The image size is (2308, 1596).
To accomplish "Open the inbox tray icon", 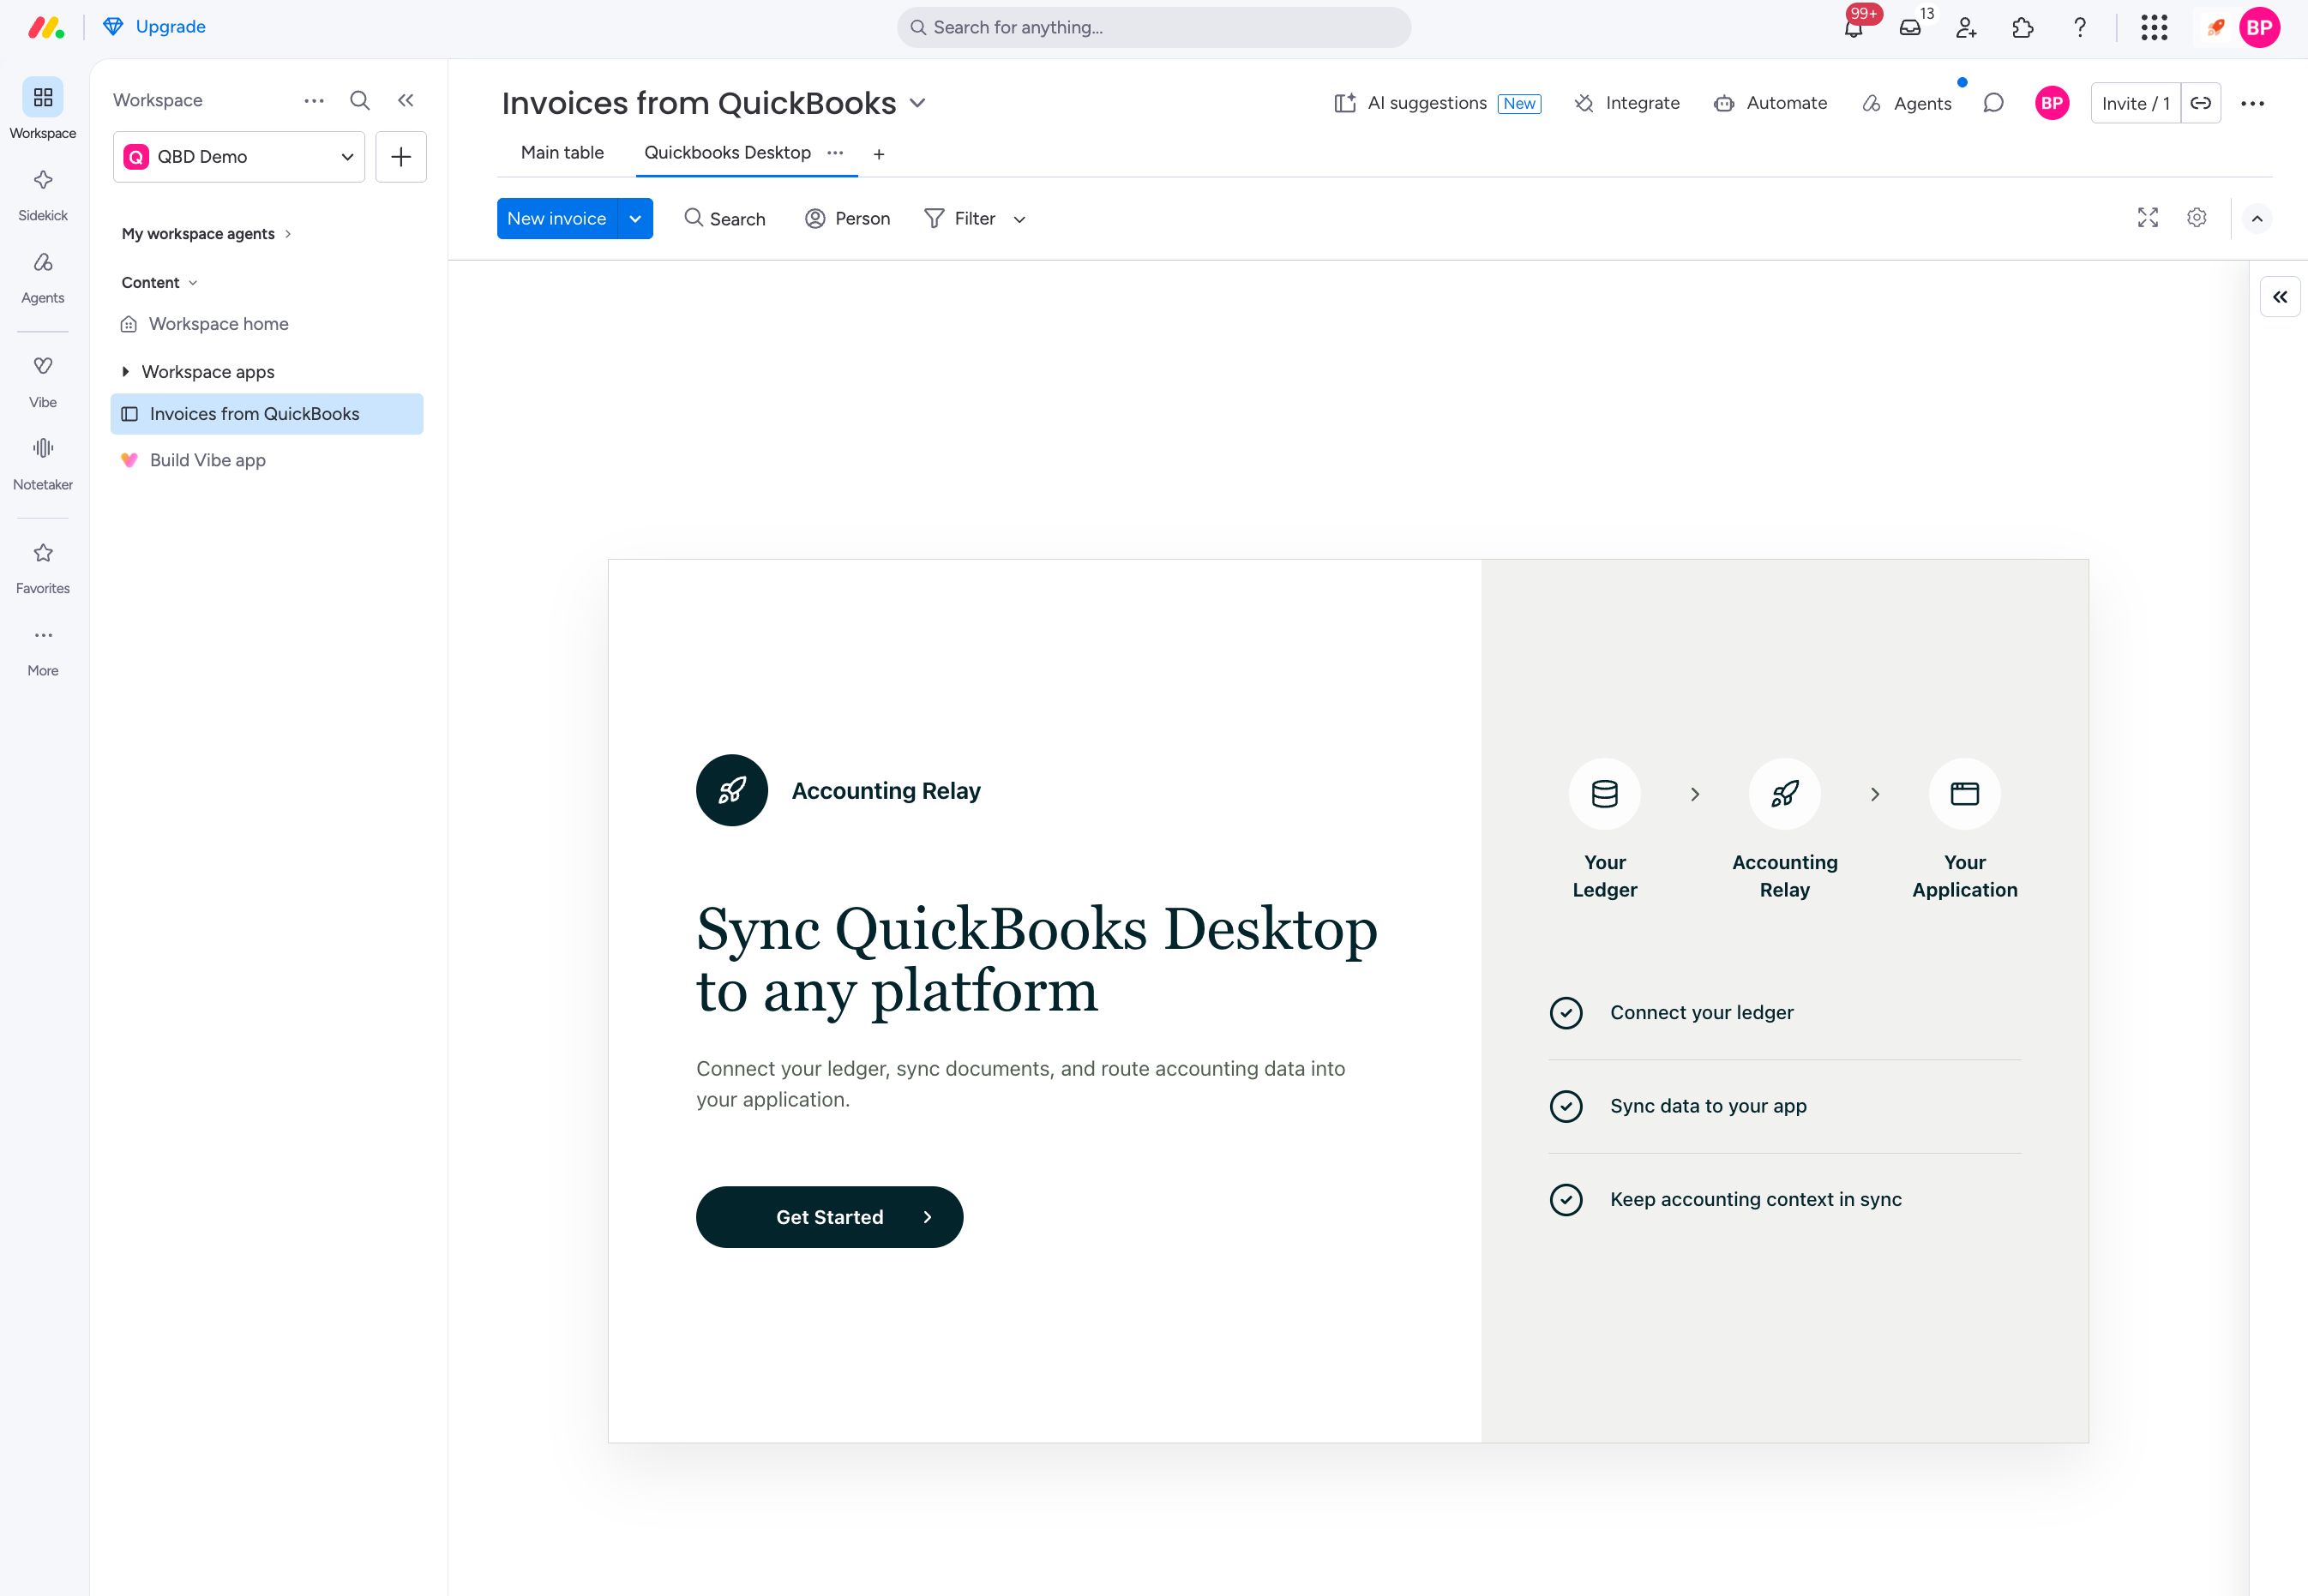I will coord(1909,27).
